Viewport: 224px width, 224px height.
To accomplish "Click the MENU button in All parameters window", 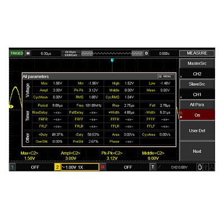I will tap(166, 77).
